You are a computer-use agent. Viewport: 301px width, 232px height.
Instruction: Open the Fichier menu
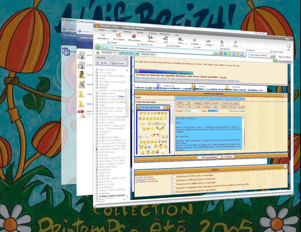click(x=102, y=30)
